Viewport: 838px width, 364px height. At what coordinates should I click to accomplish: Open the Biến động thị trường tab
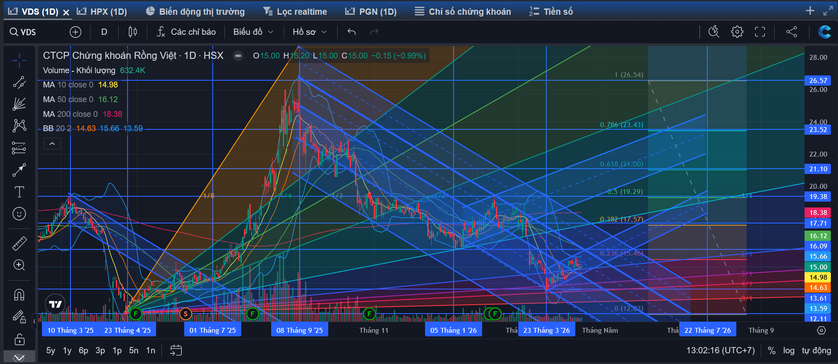click(x=195, y=12)
